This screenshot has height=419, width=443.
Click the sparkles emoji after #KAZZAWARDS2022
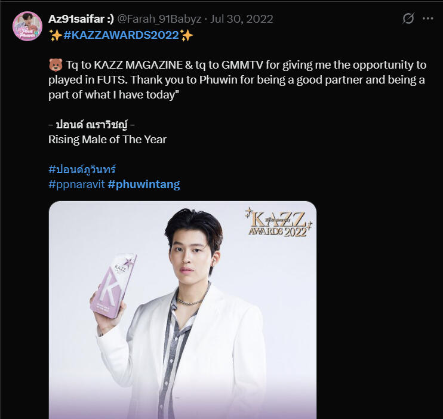point(187,35)
